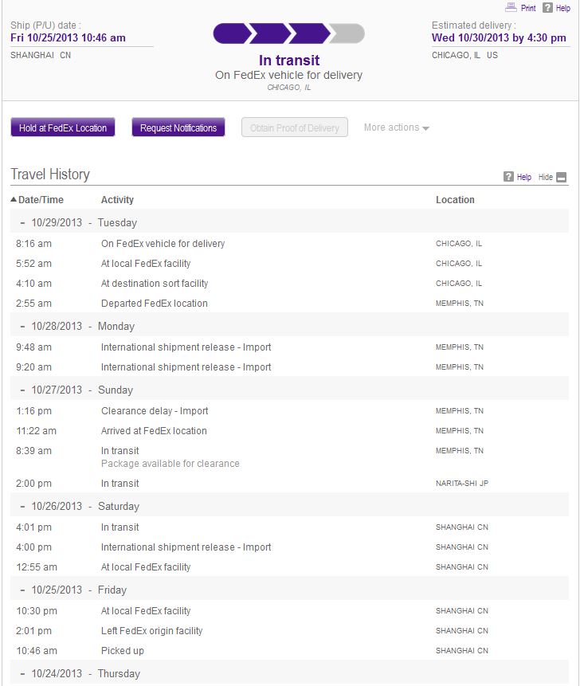580x686 pixels.
Task: Select Arrived at FedEx location activity
Action: [154, 431]
